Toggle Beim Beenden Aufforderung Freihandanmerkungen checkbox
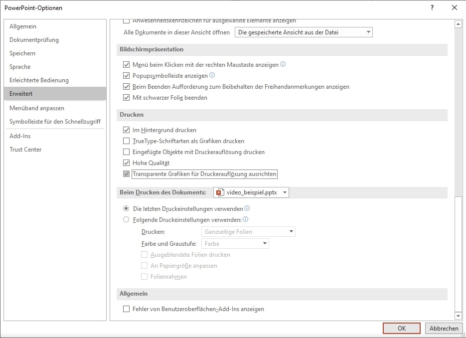Screen dimensions: 466x338 pos(126,87)
